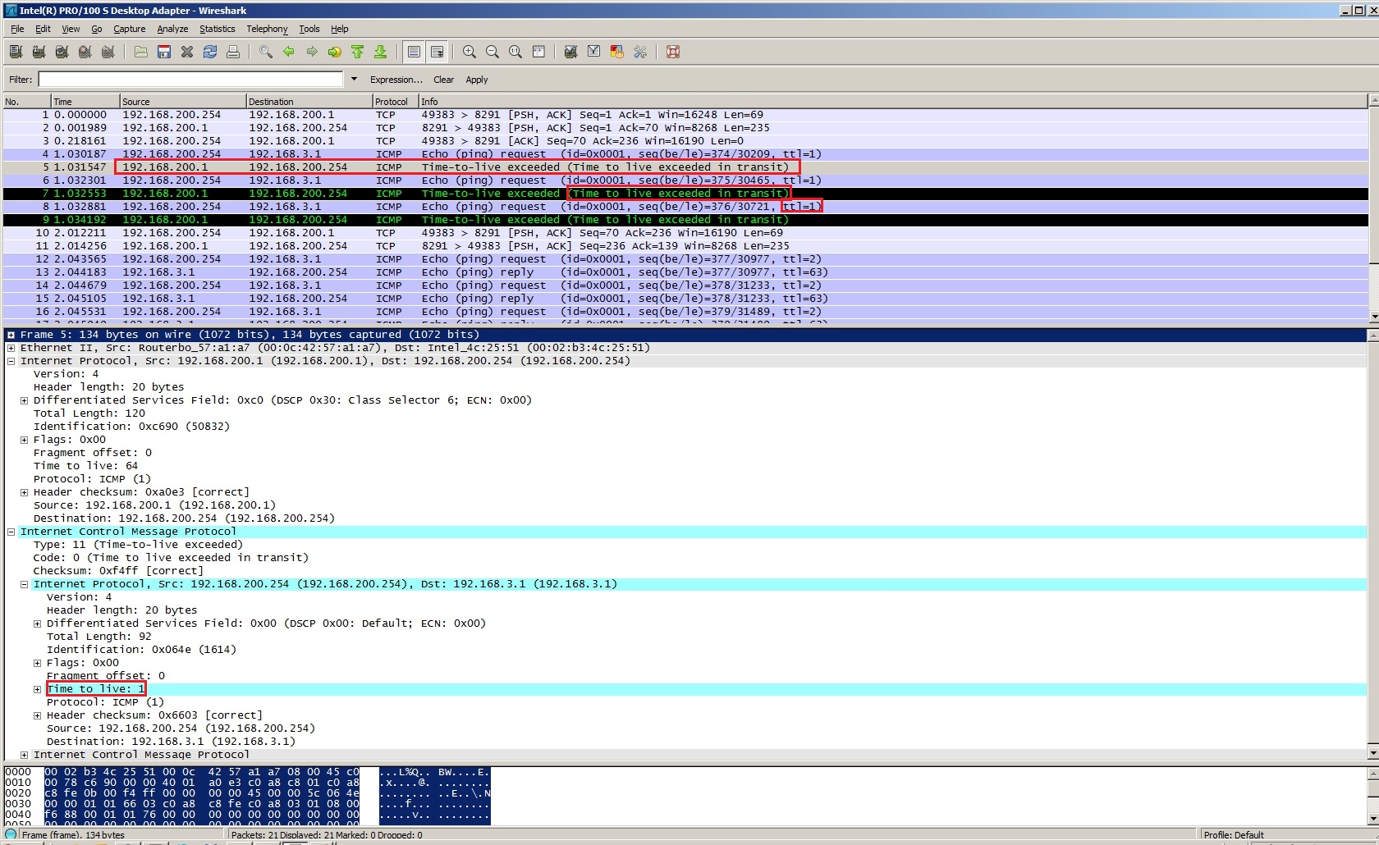Expand the Frame 5 tree node
The width and height of the screenshot is (1379, 845).
[x=11, y=335]
